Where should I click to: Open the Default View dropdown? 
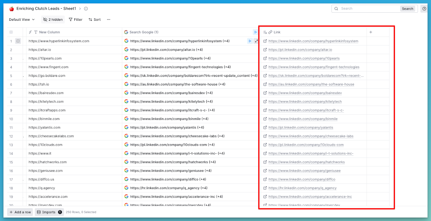(x=22, y=19)
